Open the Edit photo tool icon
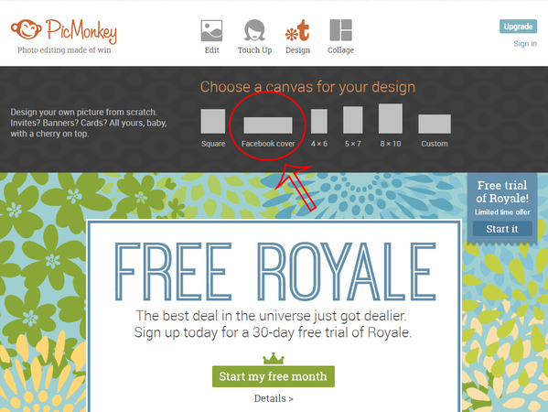The width and height of the screenshot is (548, 412). coord(211,30)
